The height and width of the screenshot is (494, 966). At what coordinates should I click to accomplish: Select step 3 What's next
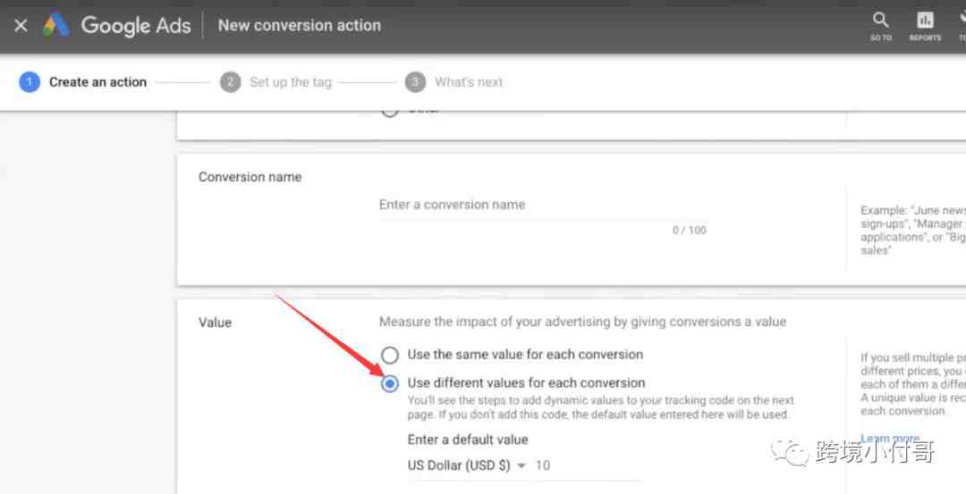[x=454, y=82]
